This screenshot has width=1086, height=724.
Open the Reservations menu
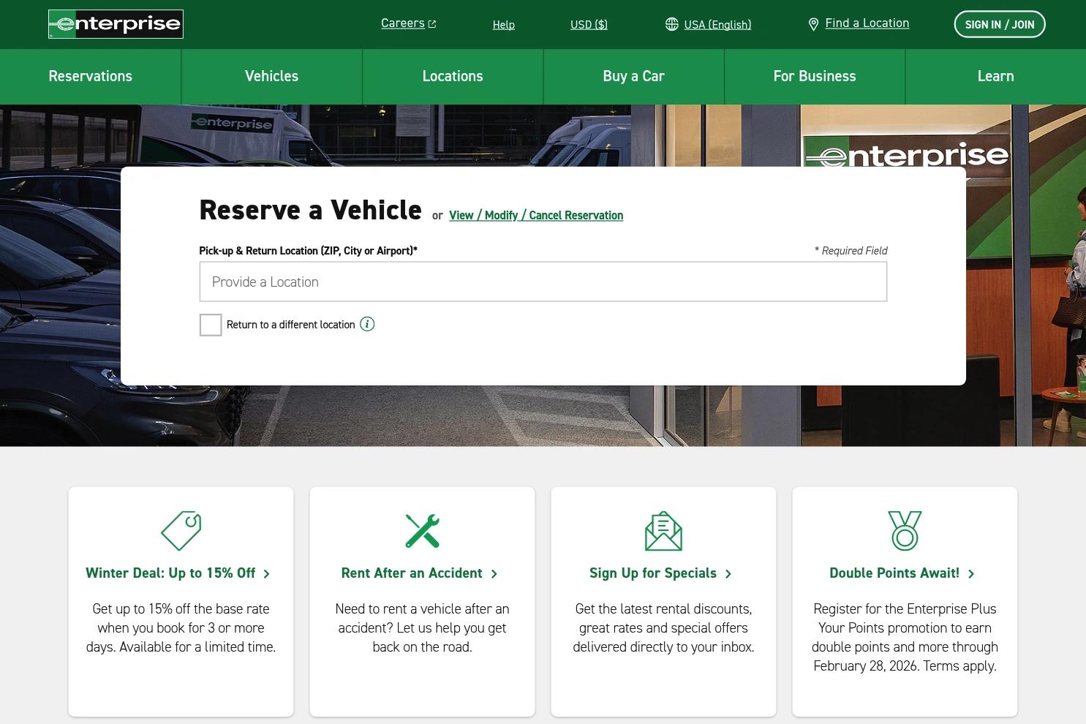91,76
